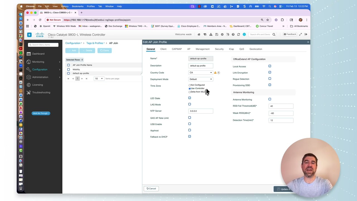
Task: Toggle the Link Encryption checkbox
Action: (x=270, y=72)
